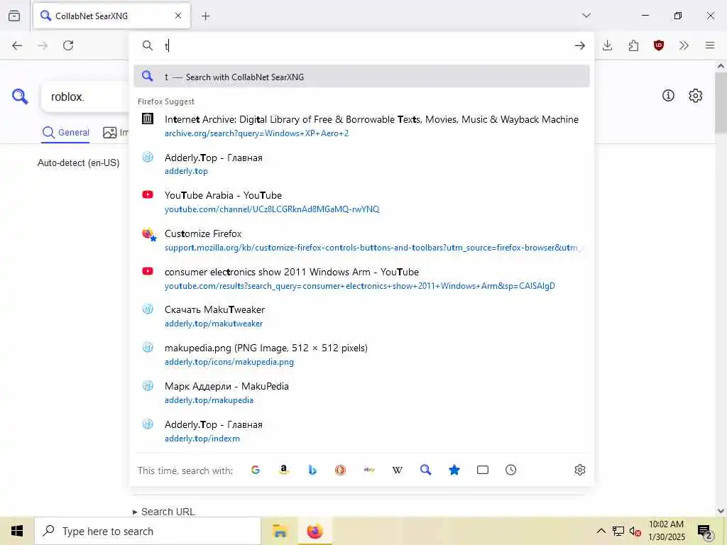Open the adderly.top/indexm suggestion
This screenshot has height=545, width=727.
[361, 431]
